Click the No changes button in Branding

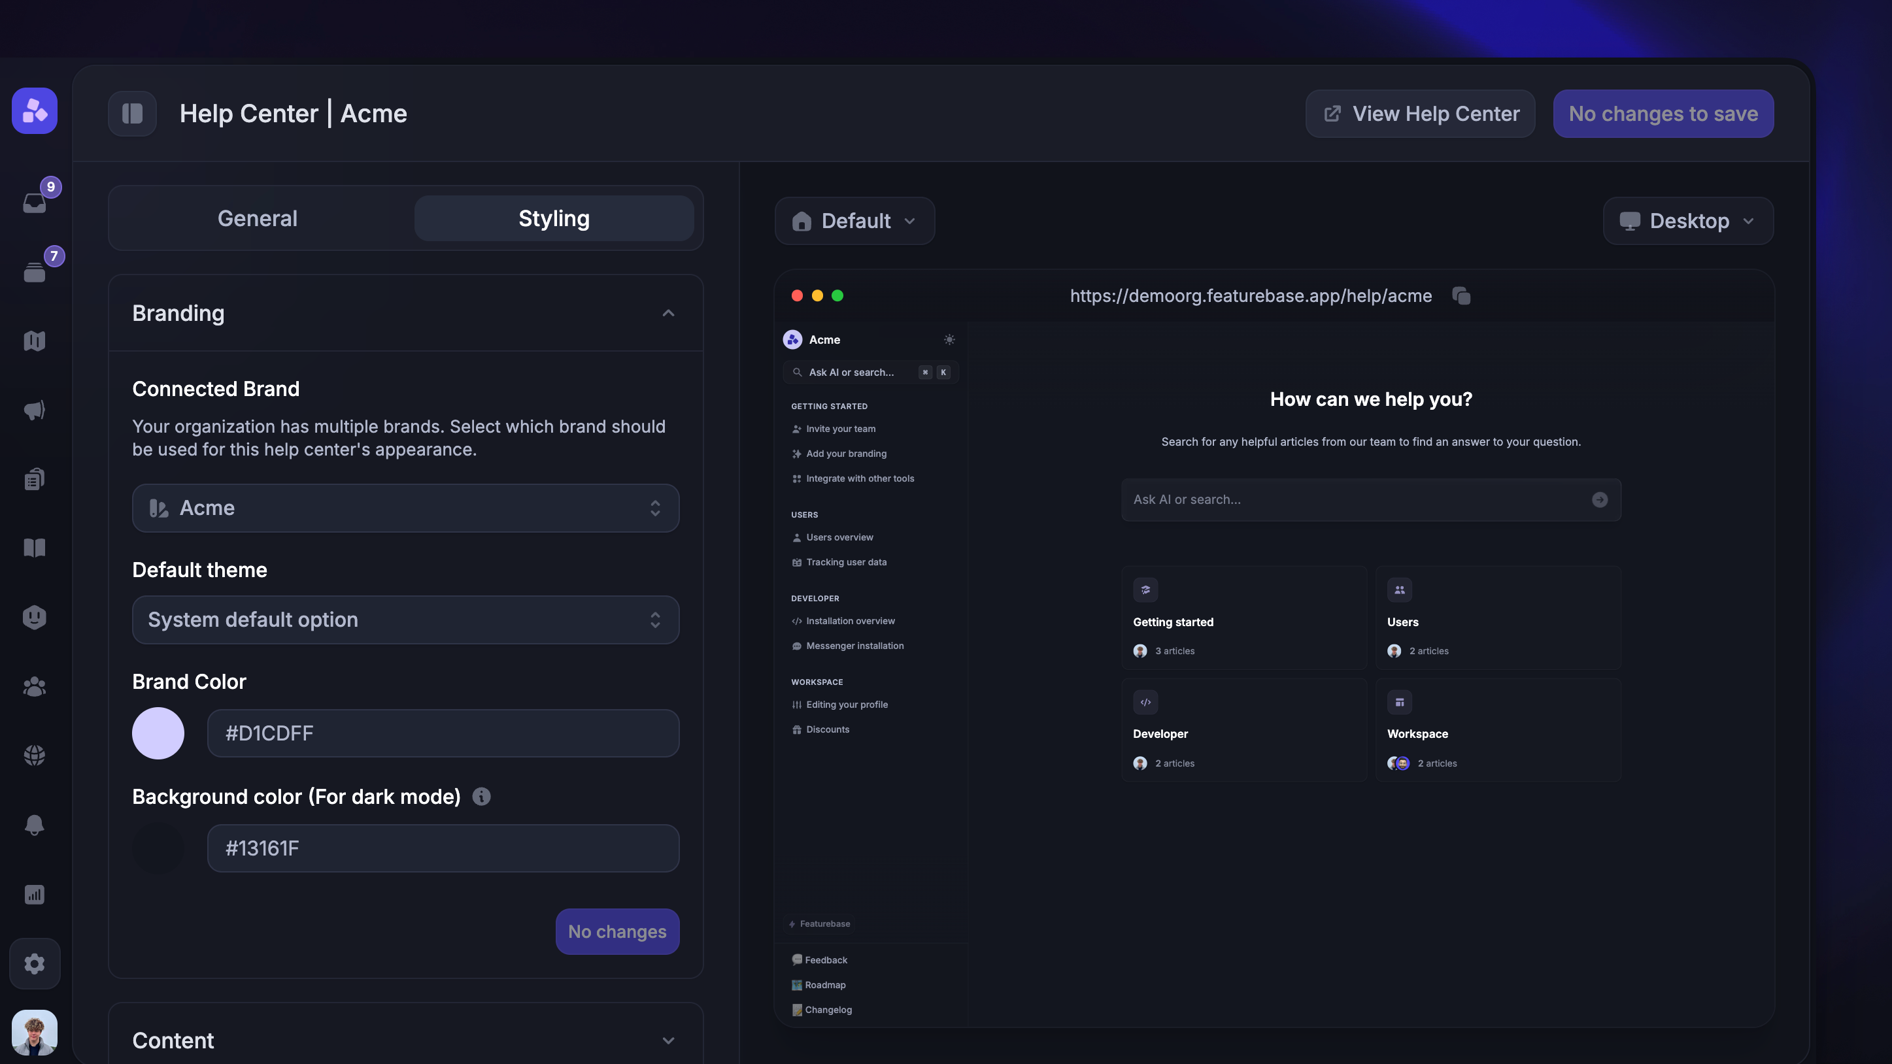pyautogui.click(x=618, y=932)
